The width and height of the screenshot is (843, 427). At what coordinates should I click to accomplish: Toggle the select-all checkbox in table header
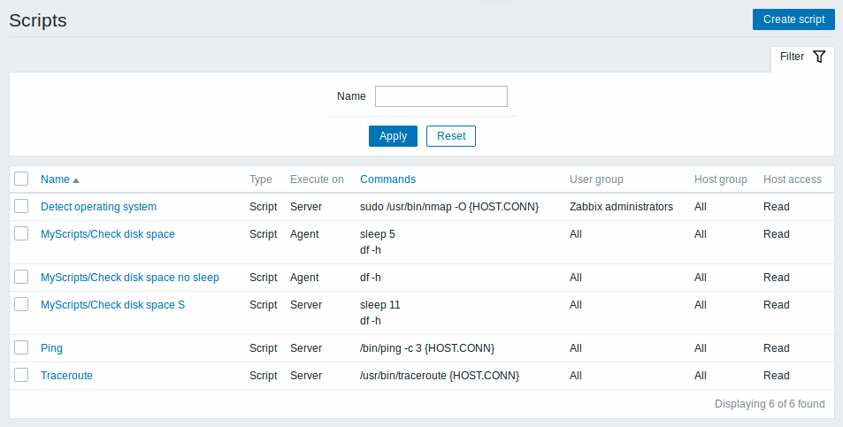[21, 179]
